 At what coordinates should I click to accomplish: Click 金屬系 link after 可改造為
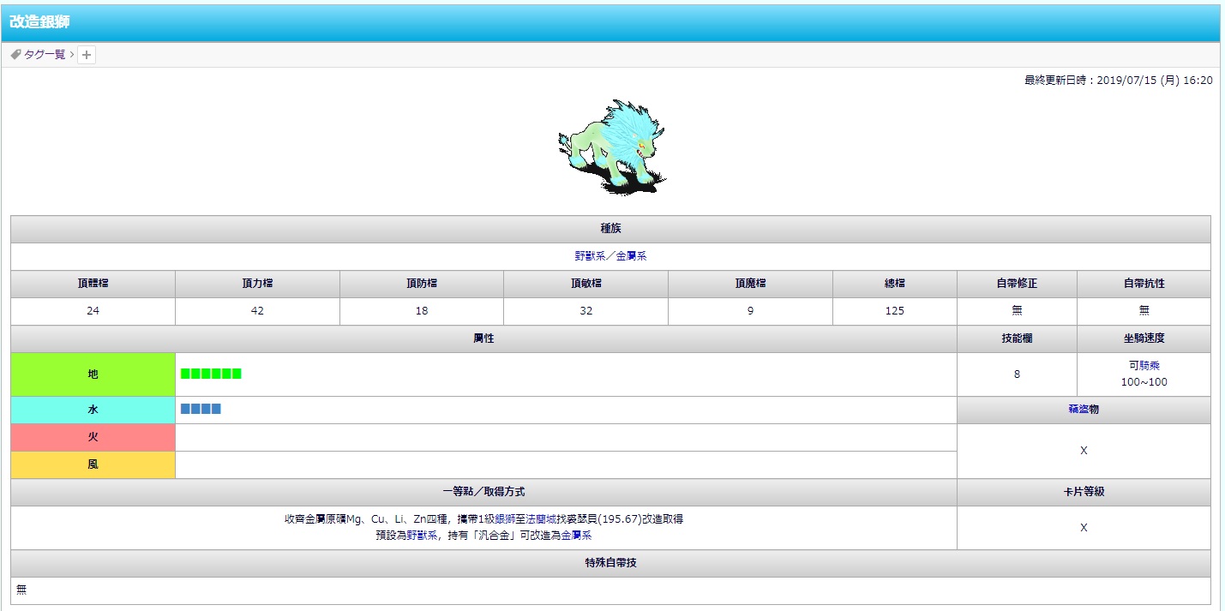pos(577,536)
